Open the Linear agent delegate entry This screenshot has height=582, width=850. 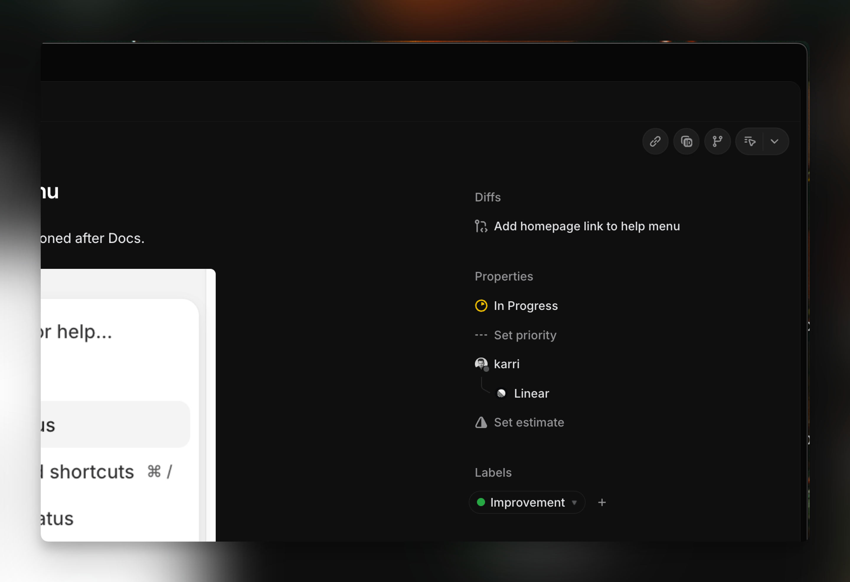532,394
